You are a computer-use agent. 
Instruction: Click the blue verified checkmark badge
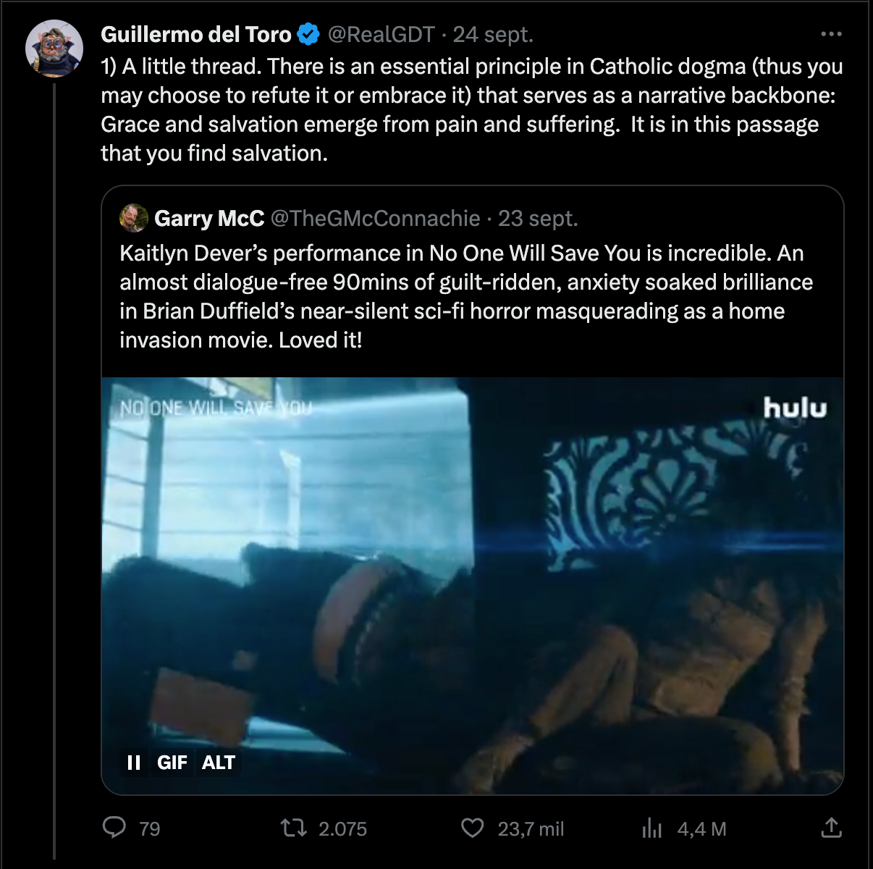309,34
